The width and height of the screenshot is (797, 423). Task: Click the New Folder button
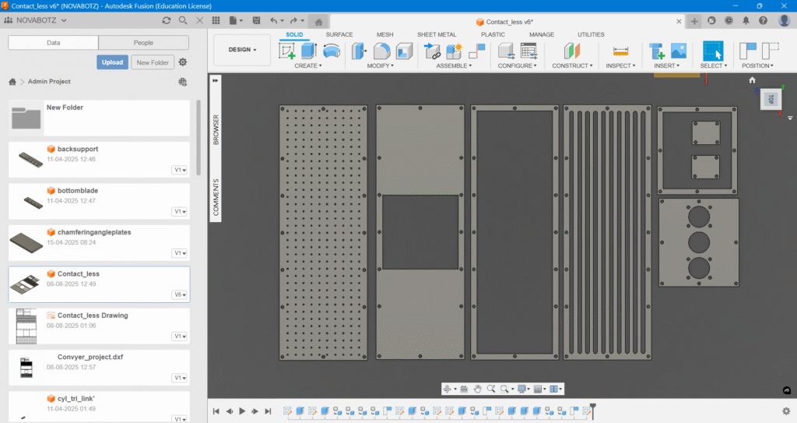(x=153, y=62)
